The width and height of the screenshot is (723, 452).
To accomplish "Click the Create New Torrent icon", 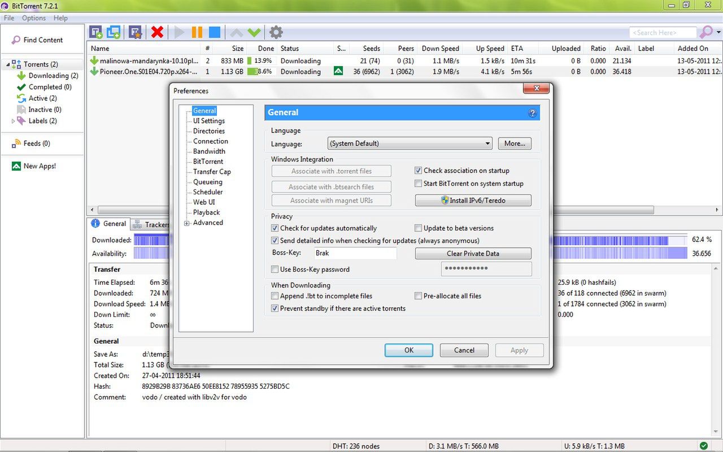I will (135, 32).
